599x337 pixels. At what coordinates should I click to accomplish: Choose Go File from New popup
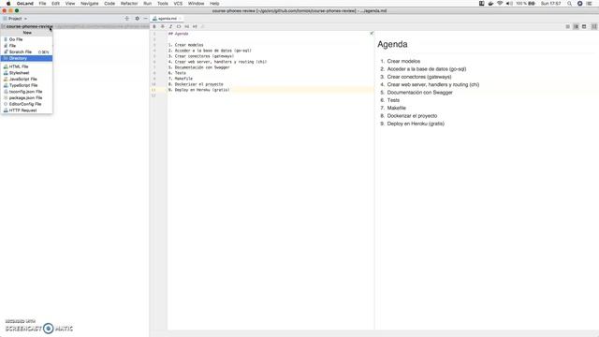click(x=27, y=39)
